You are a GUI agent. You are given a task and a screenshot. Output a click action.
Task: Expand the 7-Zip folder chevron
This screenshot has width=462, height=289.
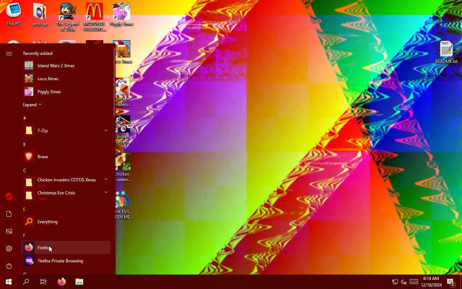[x=106, y=130]
